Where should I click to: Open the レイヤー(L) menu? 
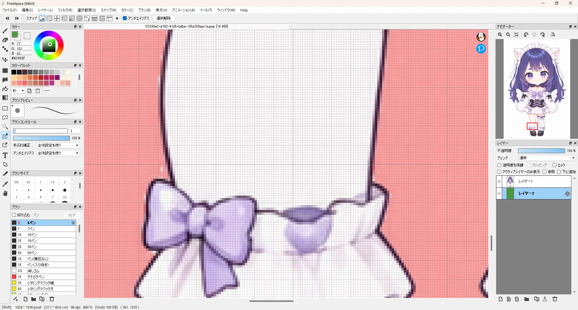(x=45, y=10)
